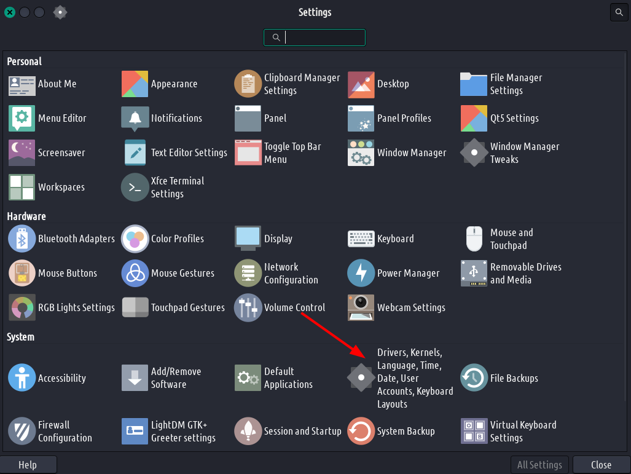Open the Add/Remove Software icon

(x=135, y=378)
